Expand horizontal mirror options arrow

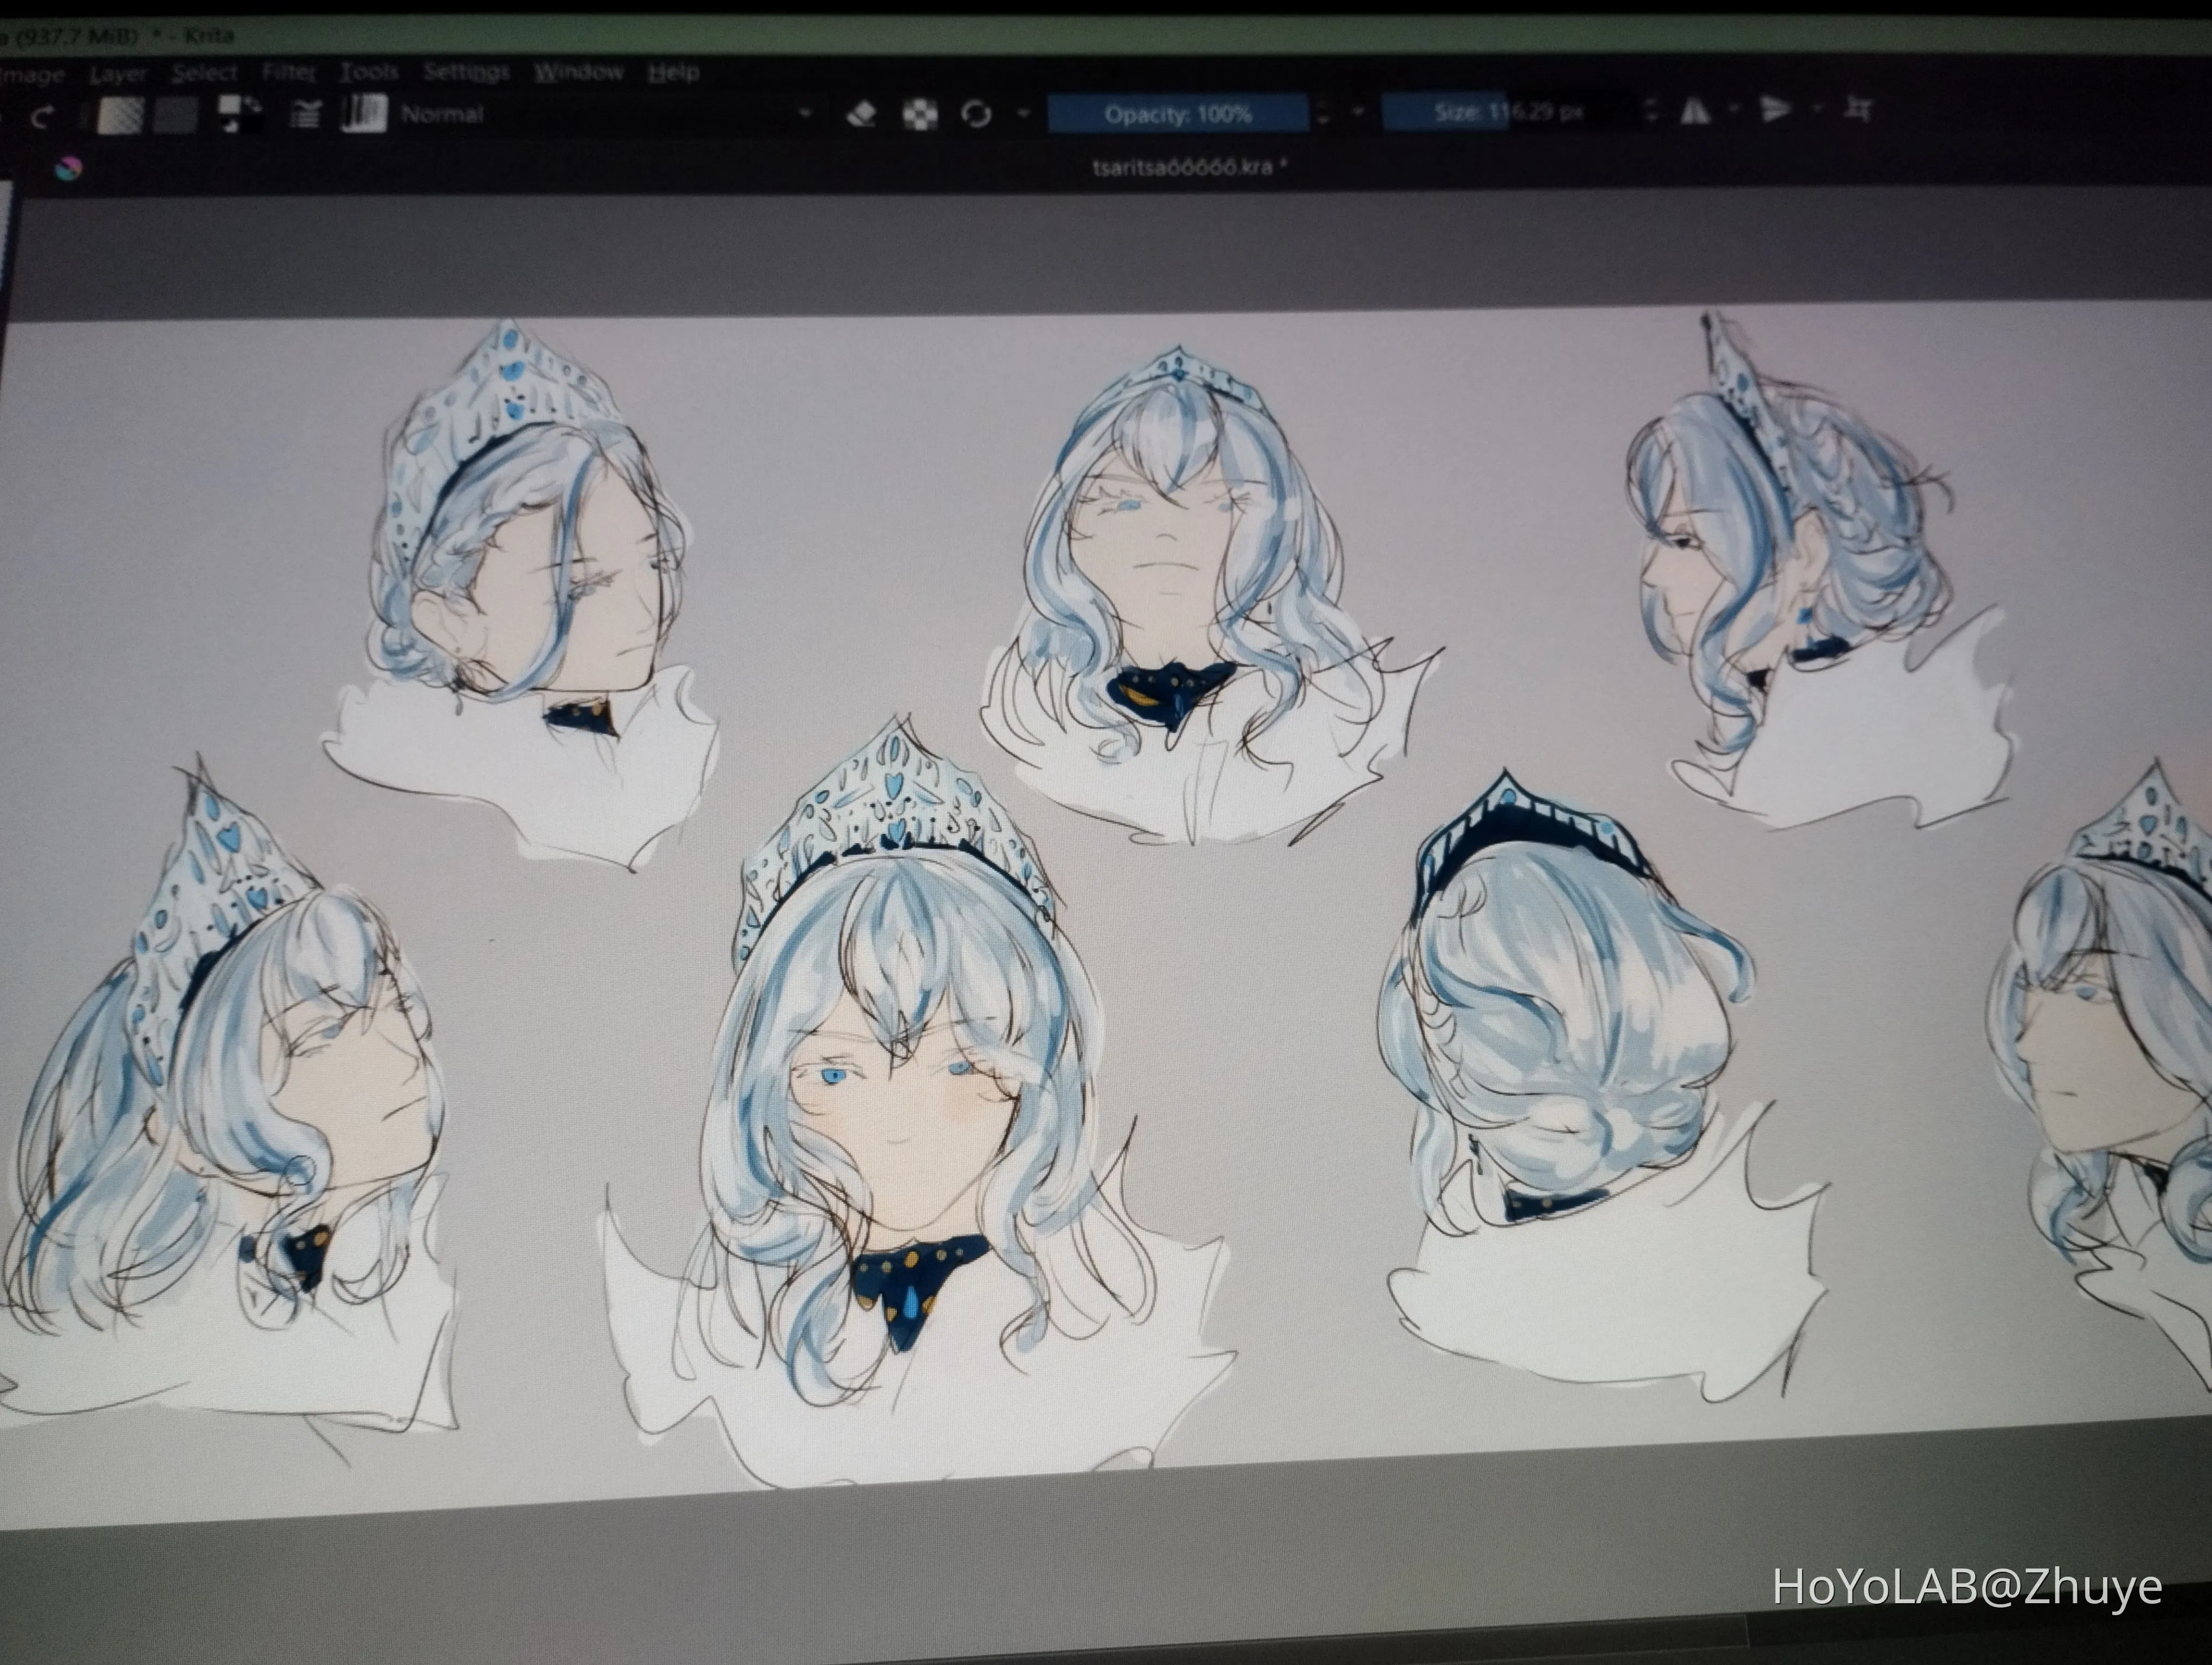[x=1735, y=109]
